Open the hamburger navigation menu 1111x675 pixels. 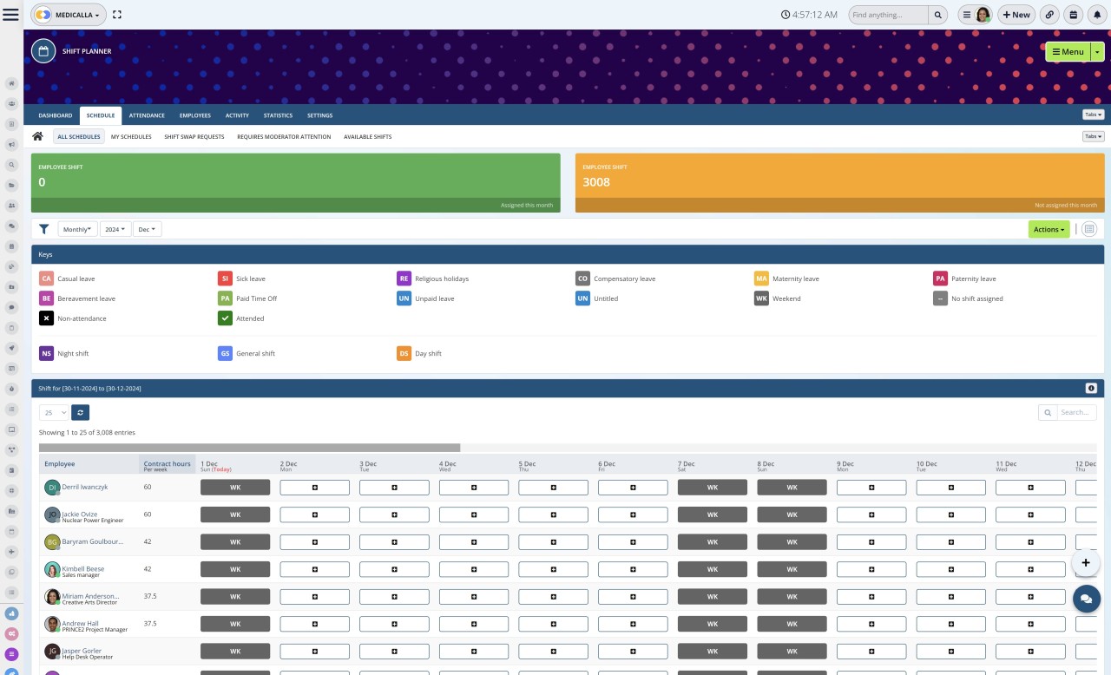pyautogui.click(x=10, y=15)
